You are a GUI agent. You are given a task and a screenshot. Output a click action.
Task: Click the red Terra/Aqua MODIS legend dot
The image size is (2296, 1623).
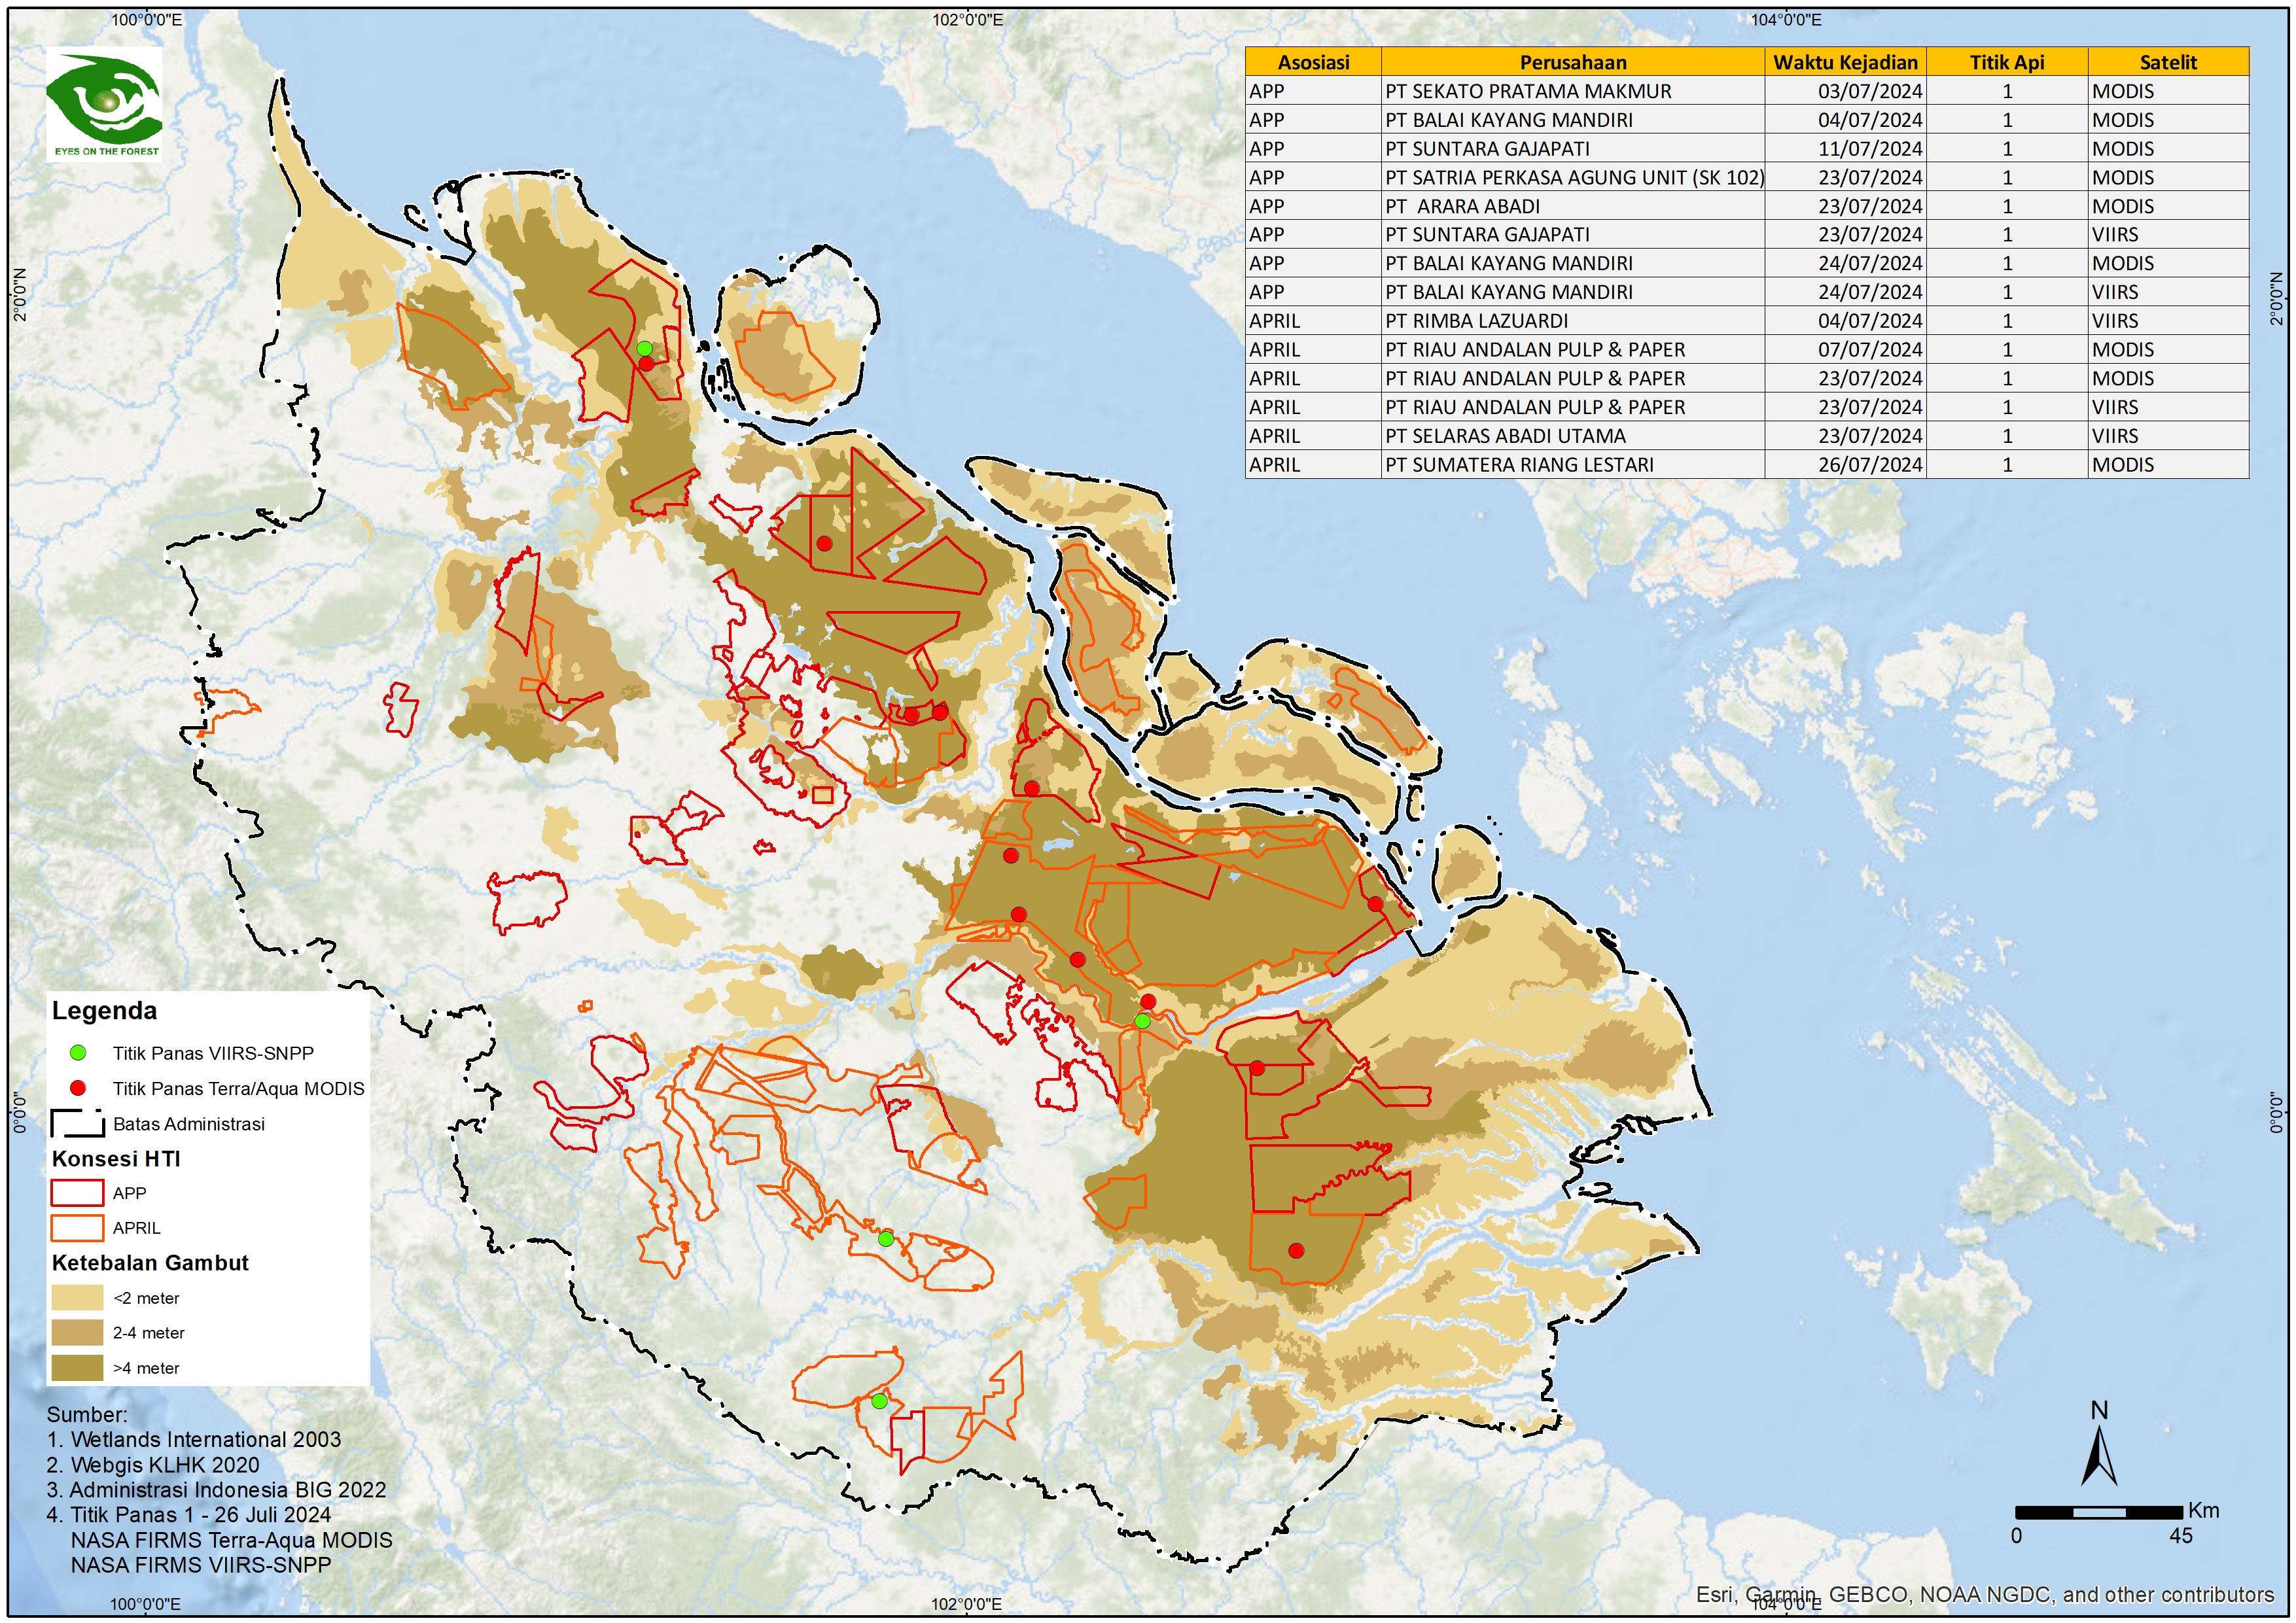click(78, 1088)
